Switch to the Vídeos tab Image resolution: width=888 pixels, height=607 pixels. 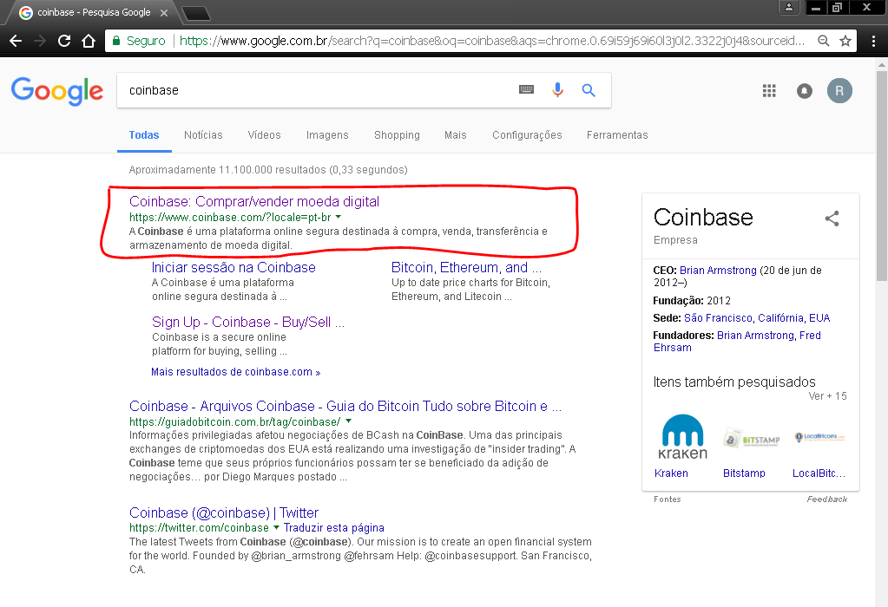(264, 135)
